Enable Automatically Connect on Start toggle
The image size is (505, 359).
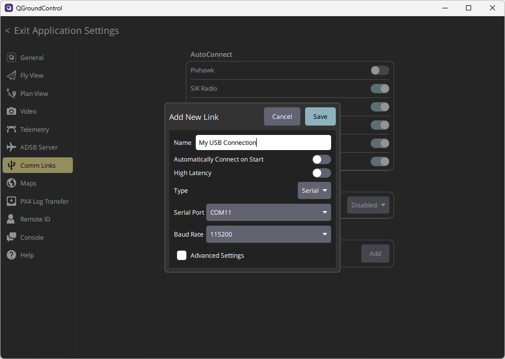point(321,159)
